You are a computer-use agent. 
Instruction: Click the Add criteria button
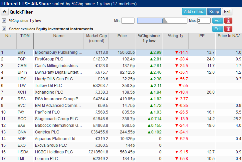coord(194,12)
